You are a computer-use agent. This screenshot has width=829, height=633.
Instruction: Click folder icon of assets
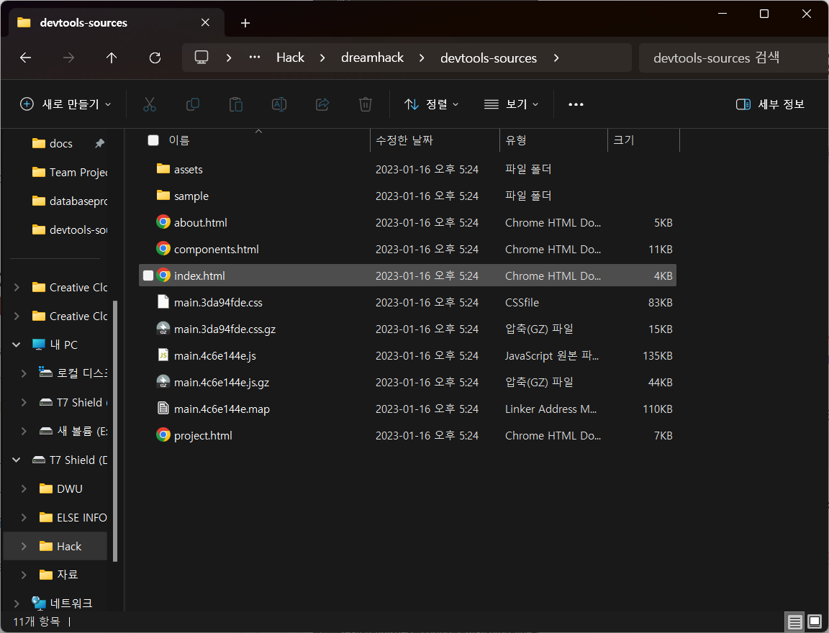[x=163, y=168]
